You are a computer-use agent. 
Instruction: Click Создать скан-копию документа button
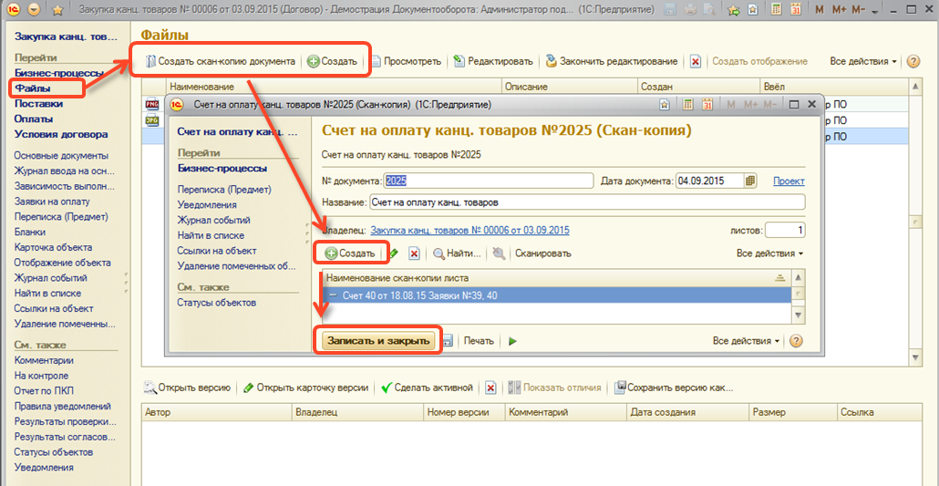[219, 61]
